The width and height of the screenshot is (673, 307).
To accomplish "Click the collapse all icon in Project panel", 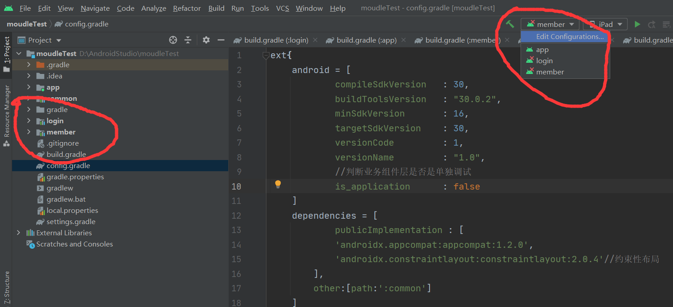I will (x=188, y=40).
